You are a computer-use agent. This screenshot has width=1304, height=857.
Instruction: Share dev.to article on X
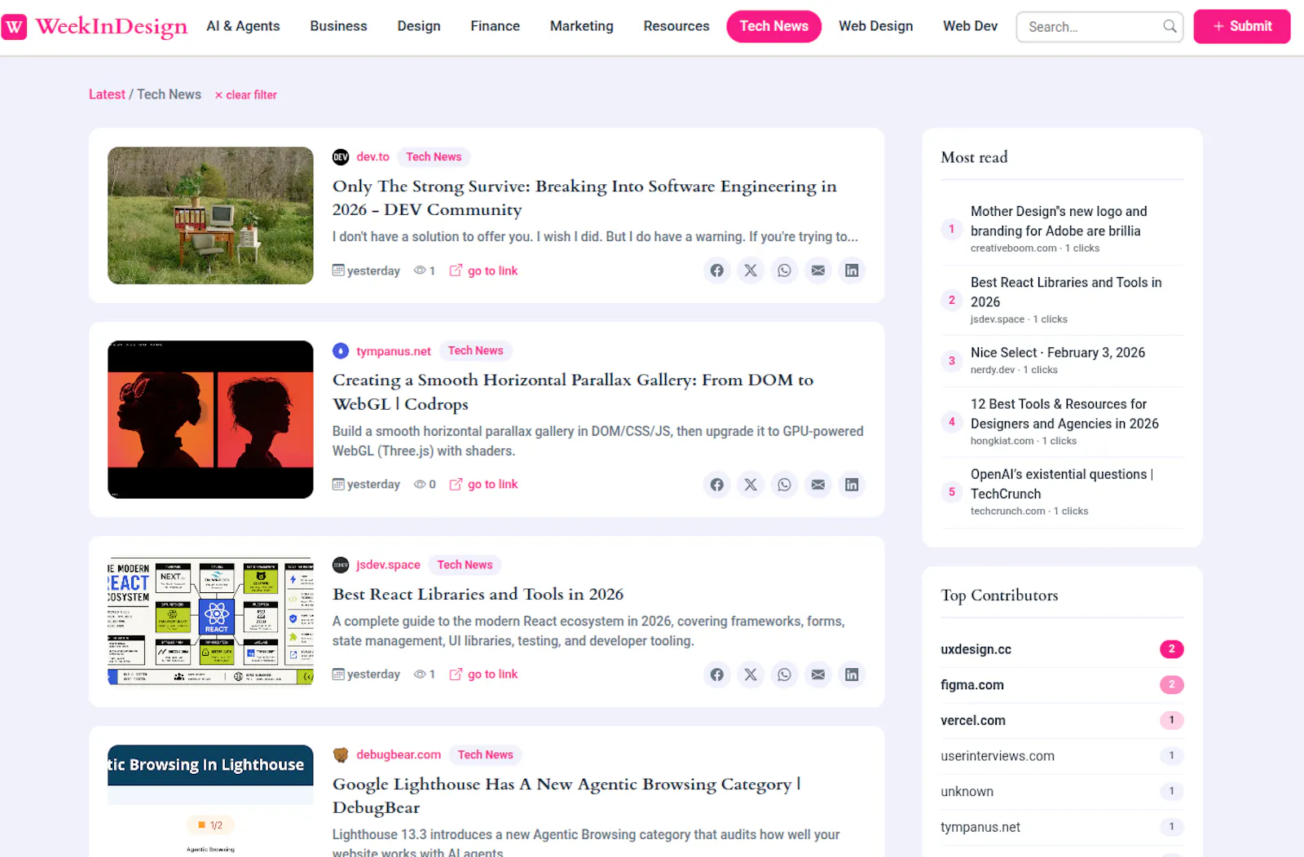point(751,270)
